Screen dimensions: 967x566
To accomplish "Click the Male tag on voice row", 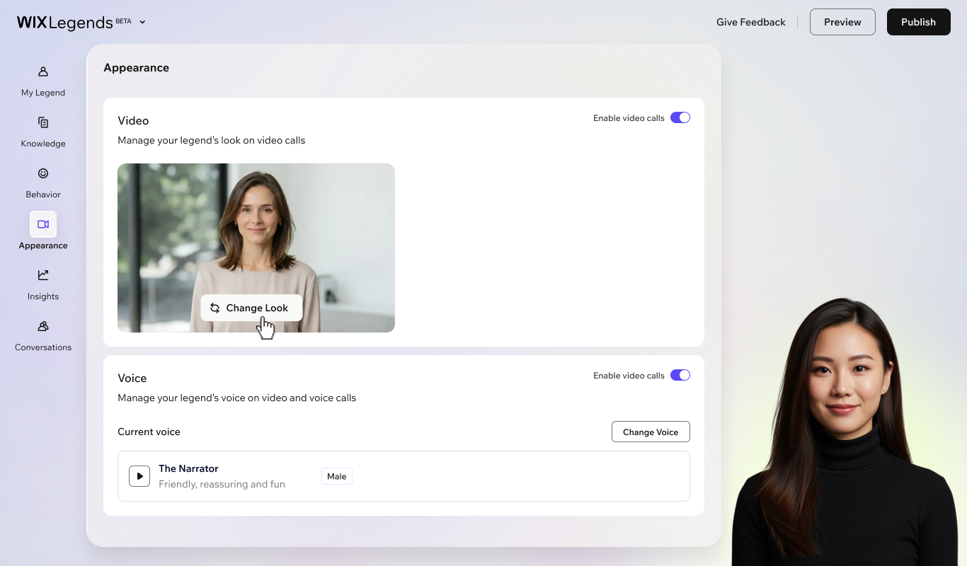I will coord(337,476).
